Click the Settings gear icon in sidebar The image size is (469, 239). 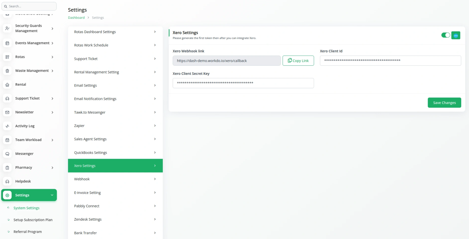tap(7, 195)
